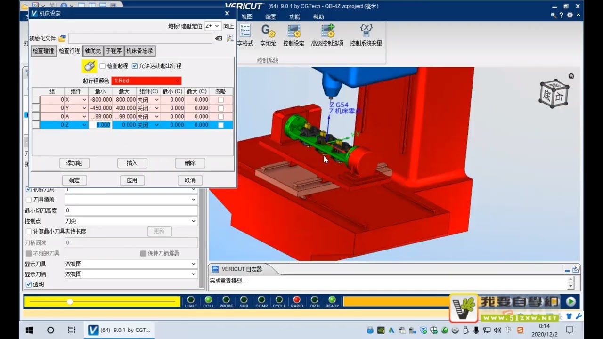Viewport: 603px width, 339px height.
Task: Open the 控制设定 control settings icon
Action: (293, 31)
